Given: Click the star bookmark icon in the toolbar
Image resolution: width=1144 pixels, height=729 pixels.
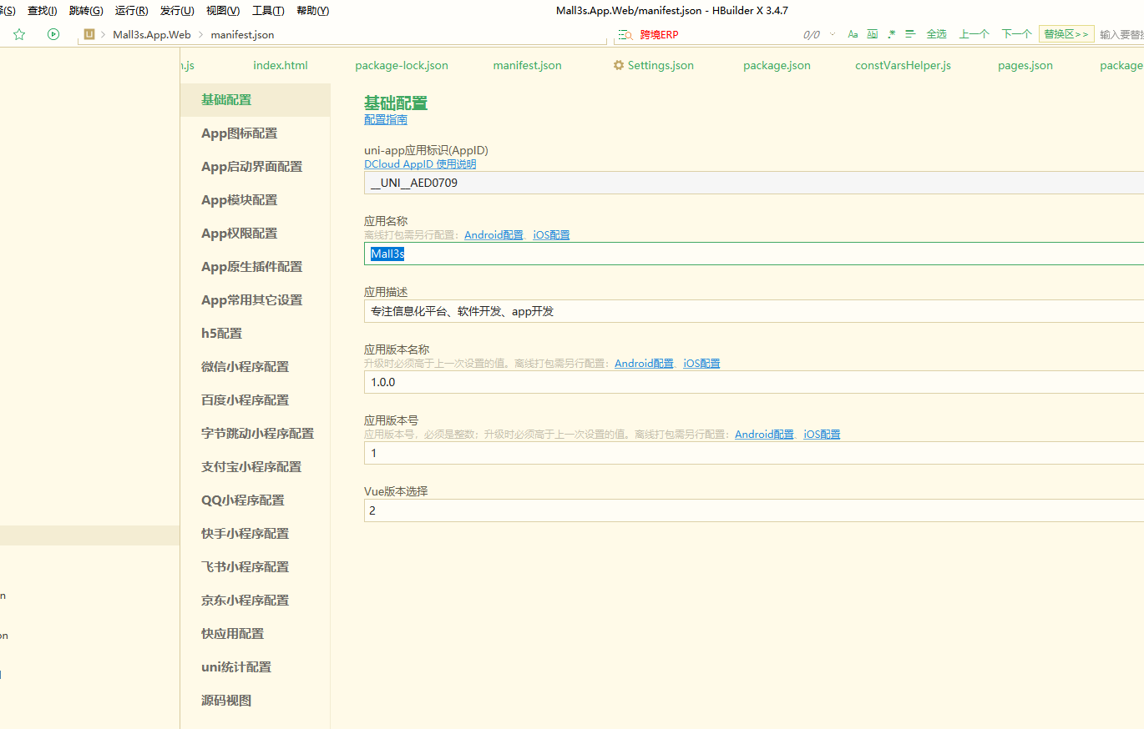Looking at the screenshot, I should [x=19, y=34].
